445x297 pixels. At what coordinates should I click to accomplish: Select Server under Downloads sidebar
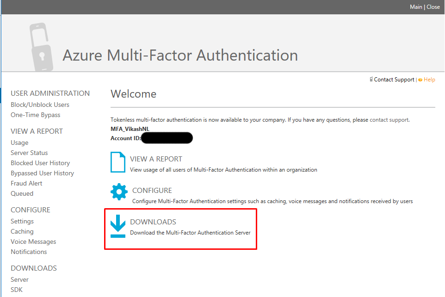[x=19, y=280]
